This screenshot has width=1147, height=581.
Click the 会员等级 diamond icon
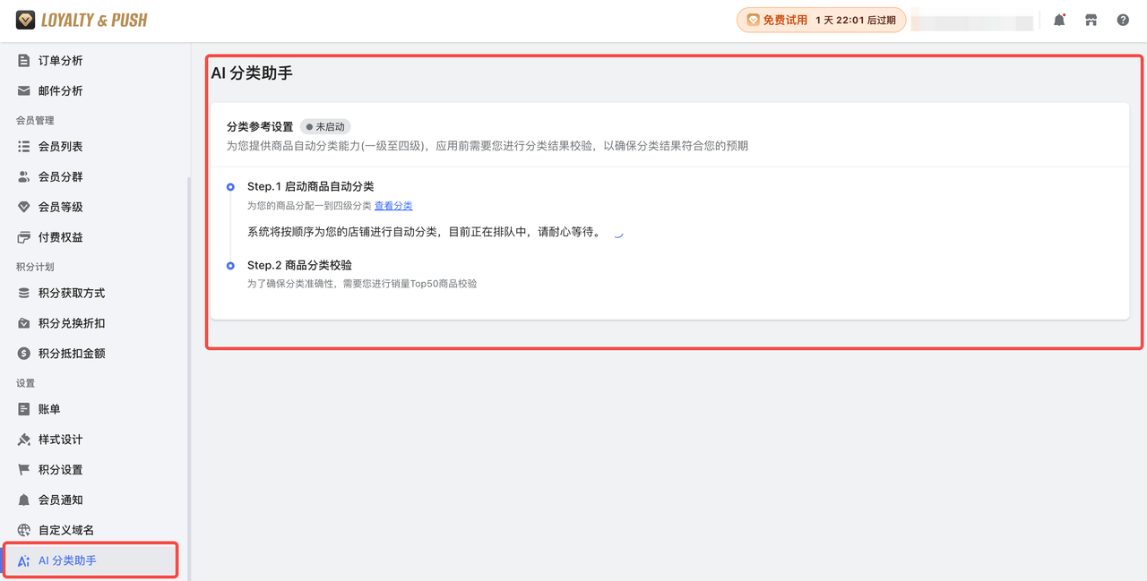[24, 207]
